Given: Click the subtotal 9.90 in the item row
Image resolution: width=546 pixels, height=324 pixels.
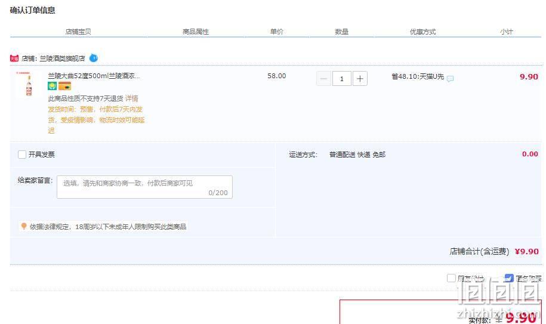Looking at the screenshot, I should [529, 76].
